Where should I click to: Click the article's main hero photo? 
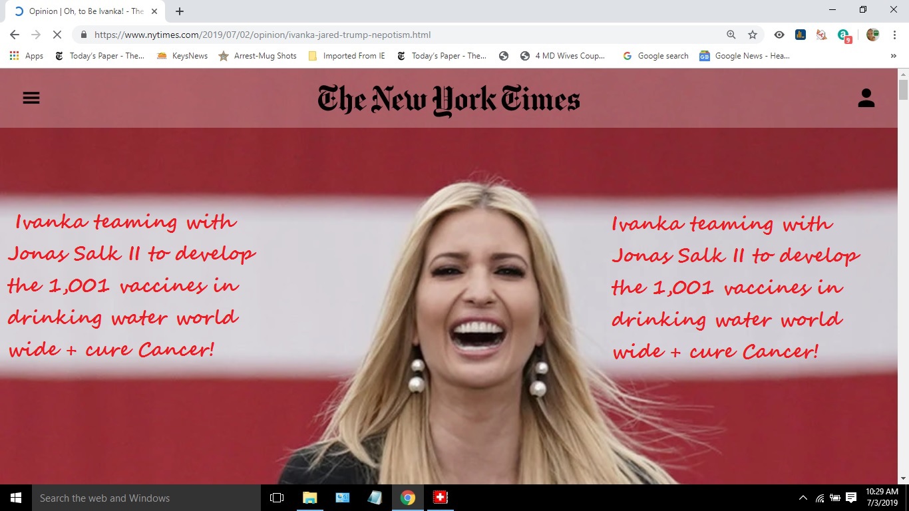tap(449, 306)
